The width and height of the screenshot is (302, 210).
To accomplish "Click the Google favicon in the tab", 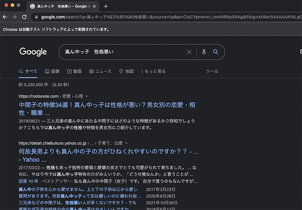I will [x=33, y=6].
